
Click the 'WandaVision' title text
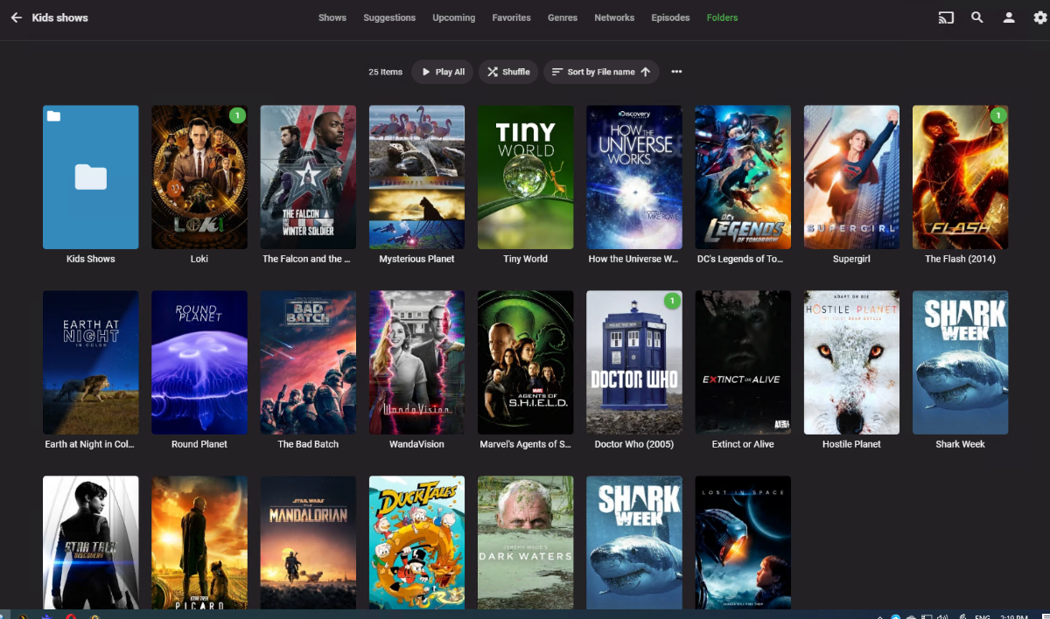coord(416,444)
